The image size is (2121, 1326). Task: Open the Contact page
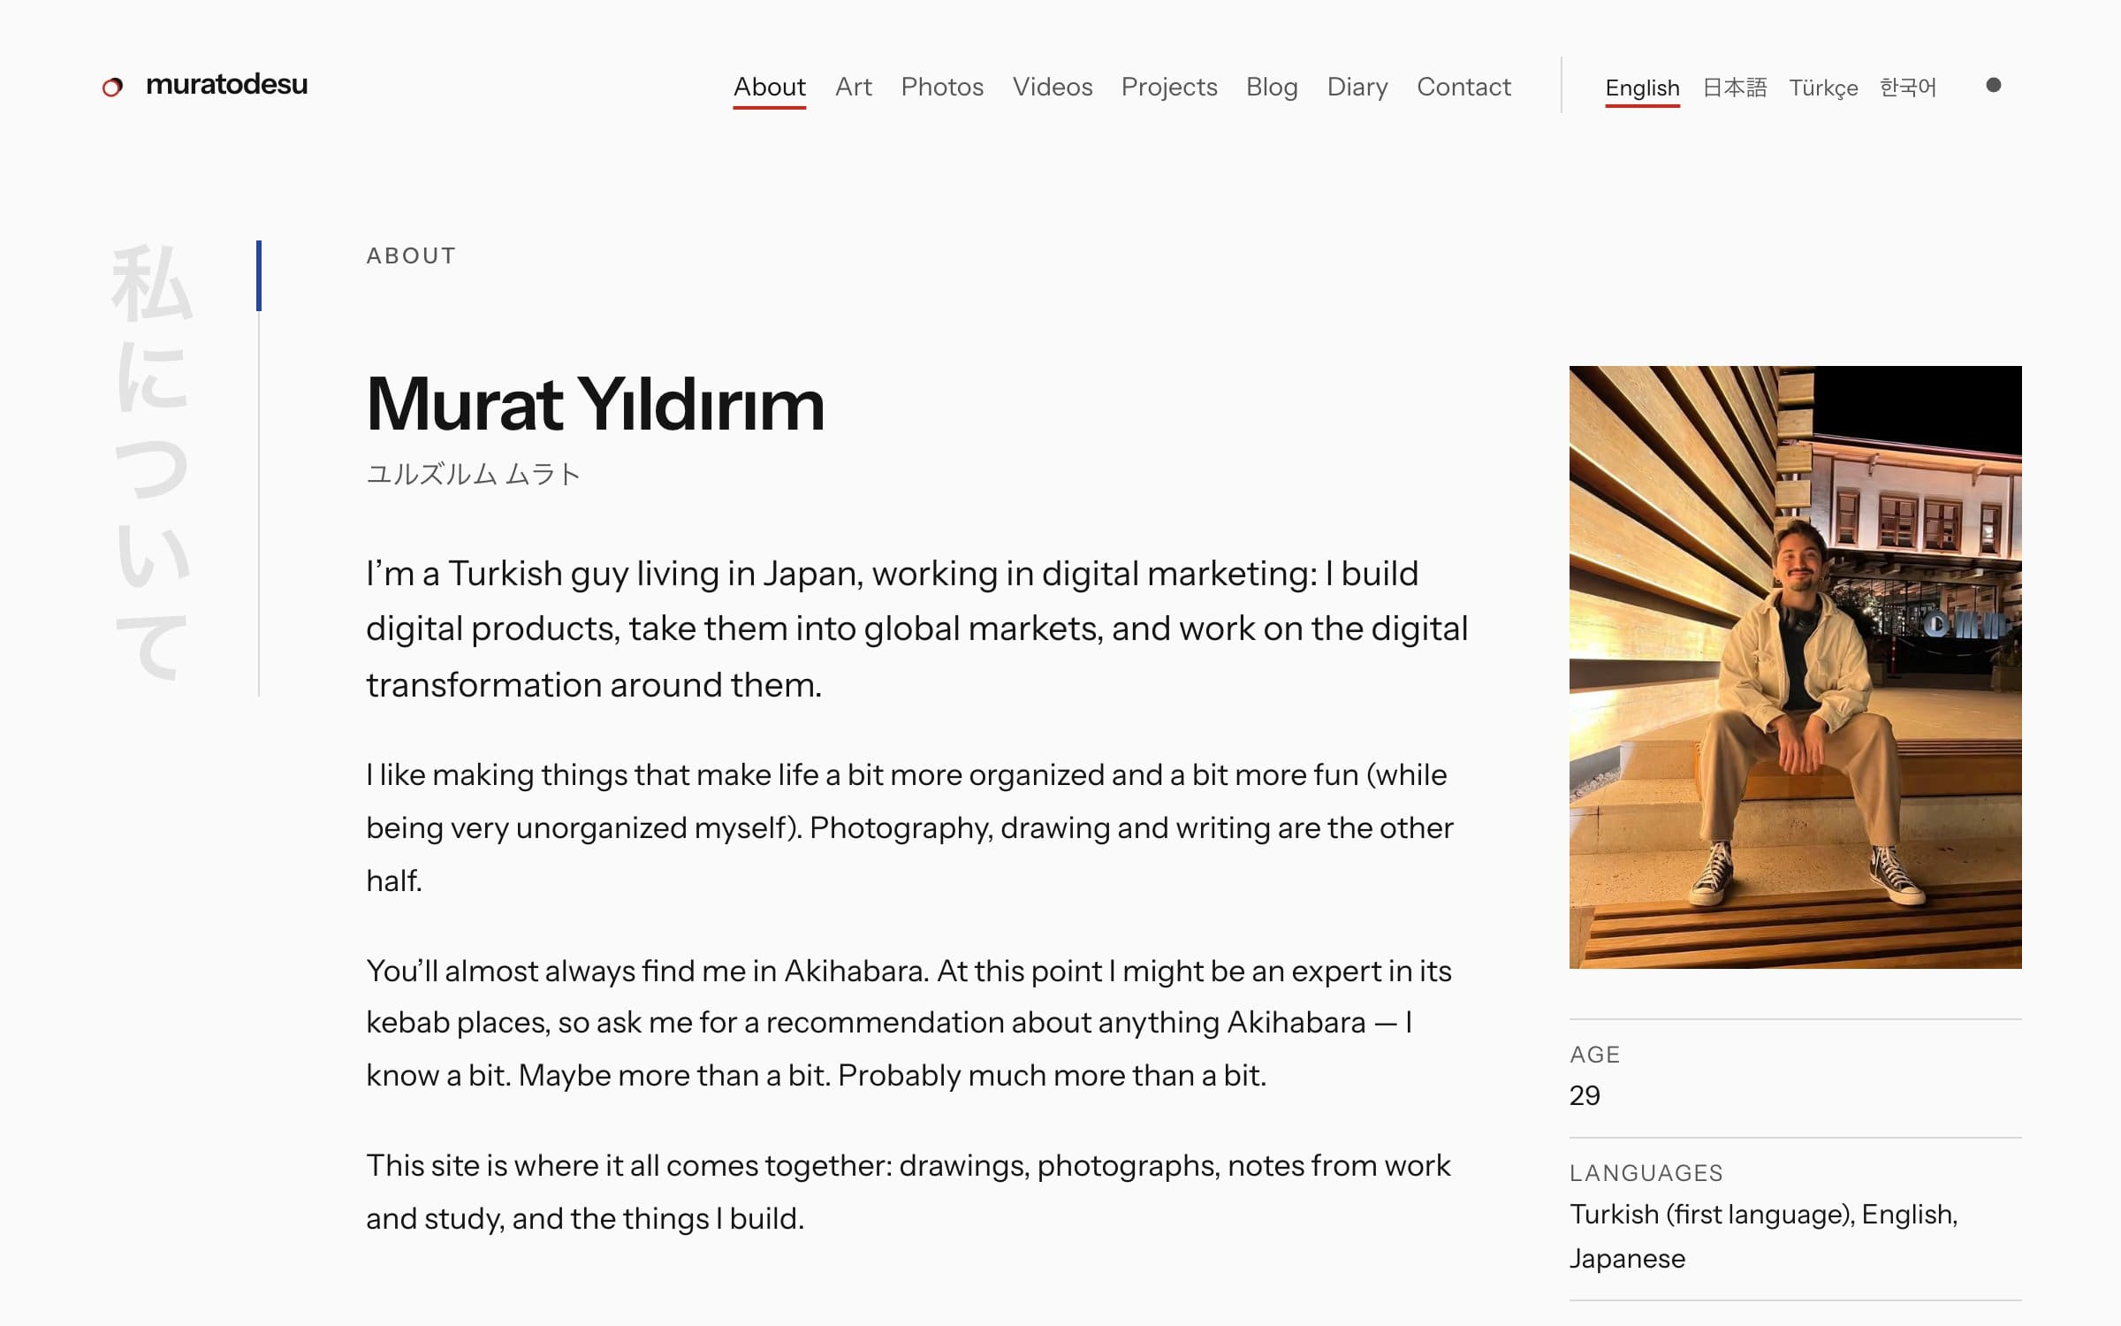click(x=1463, y=87)
